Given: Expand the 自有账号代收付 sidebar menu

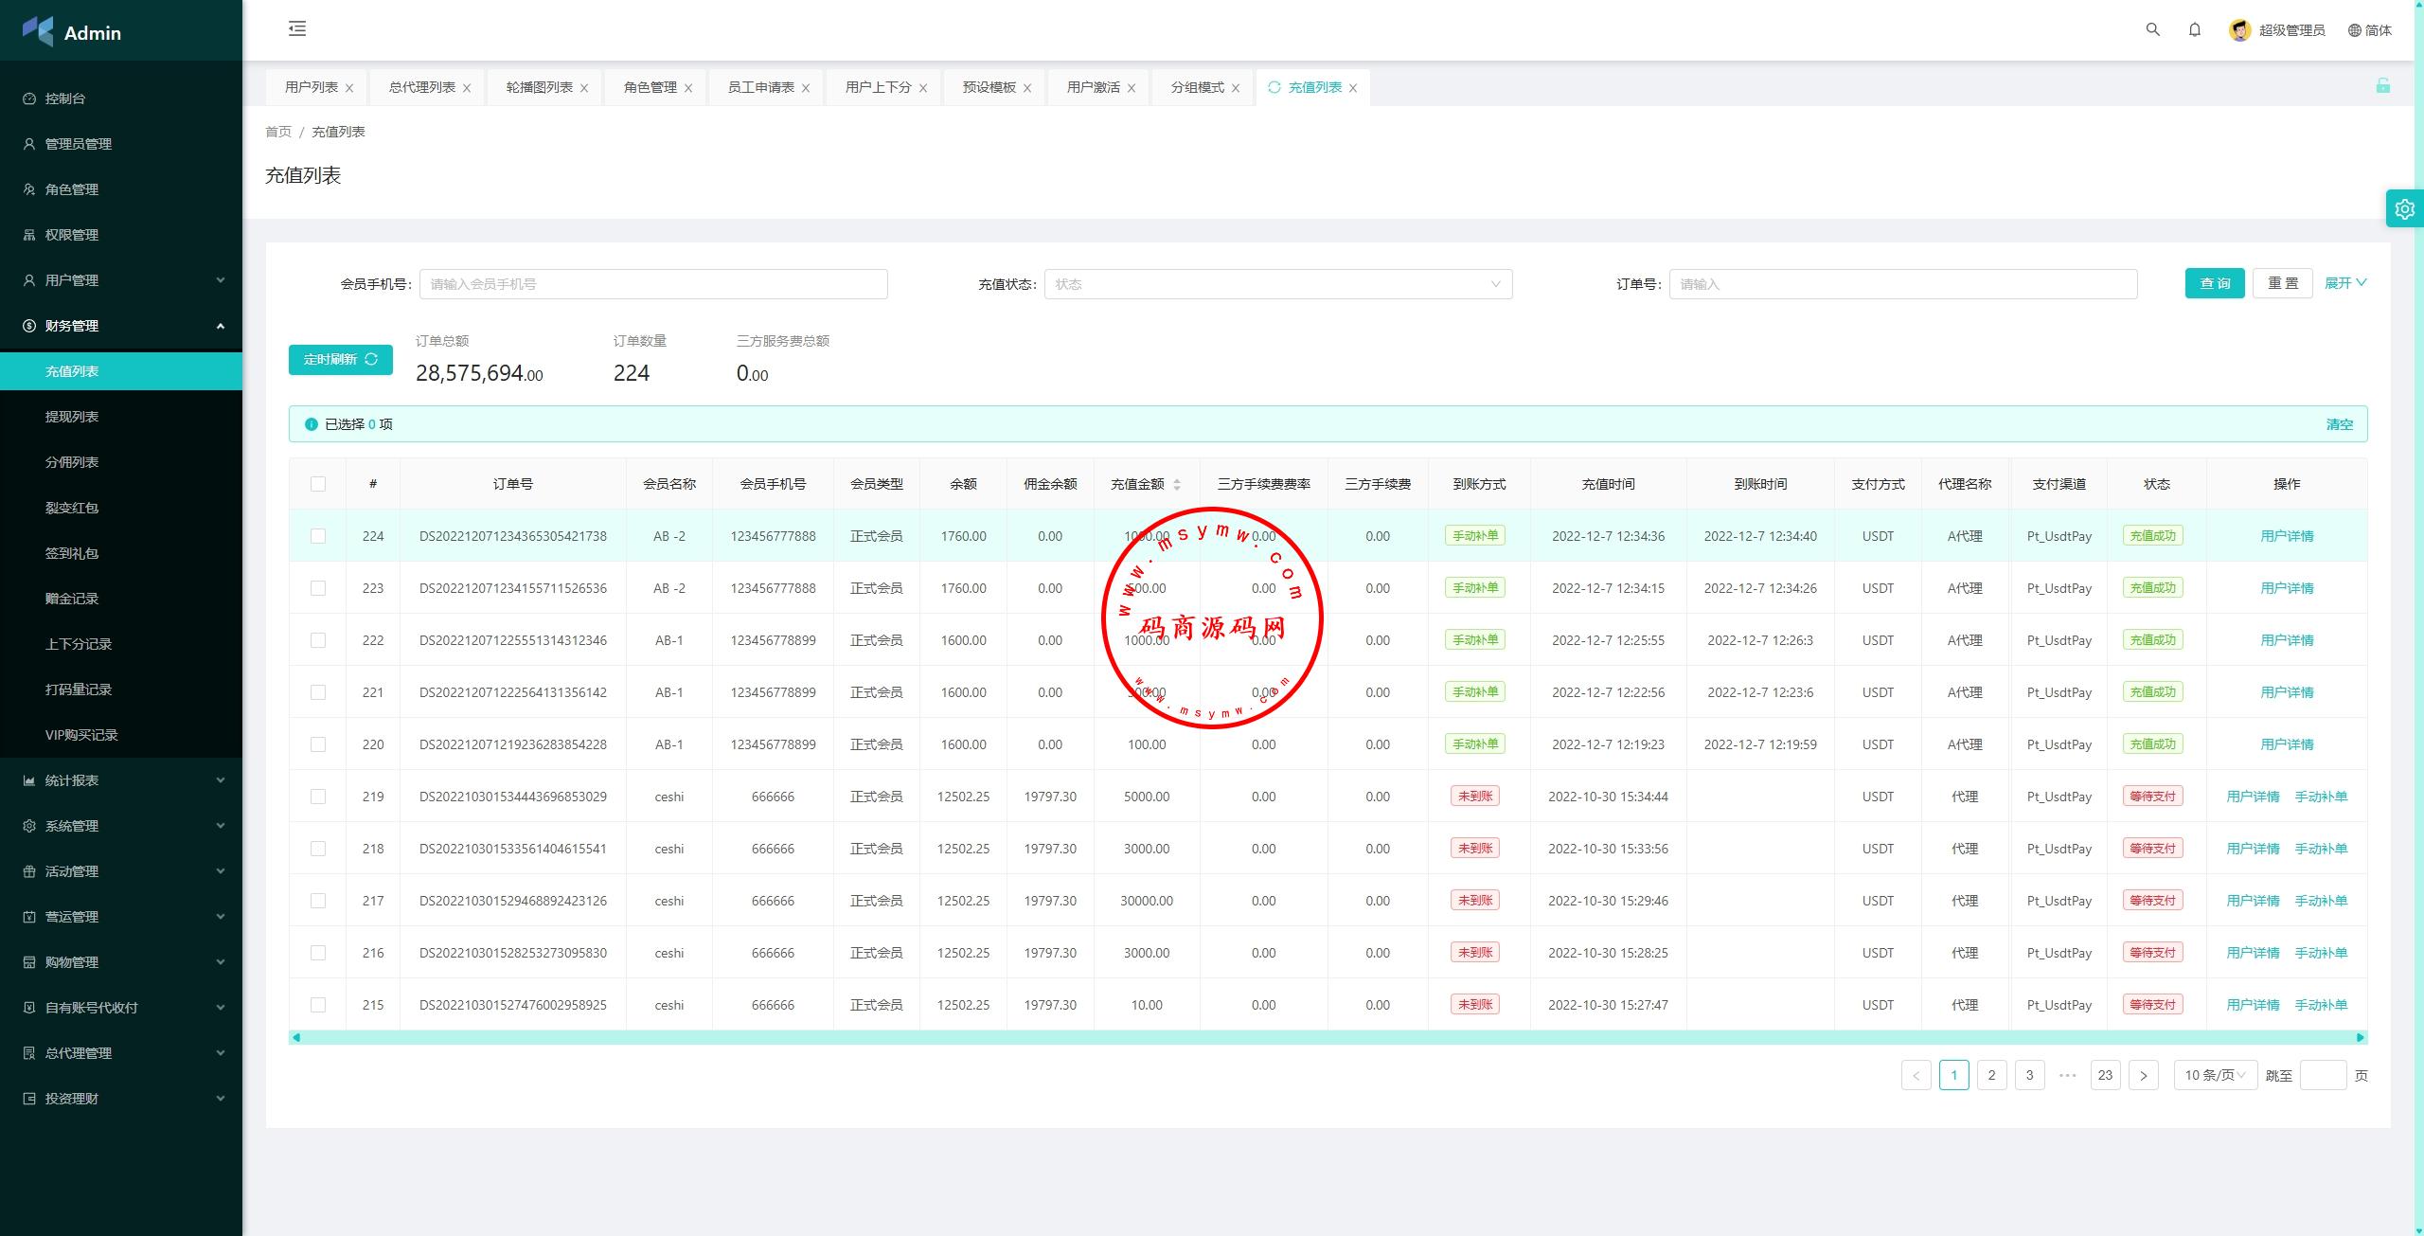Looking at the screenshot, I should (121, 1008).
